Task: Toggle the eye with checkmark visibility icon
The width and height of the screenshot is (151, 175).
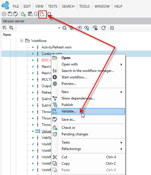Action: tap(87, 28)
